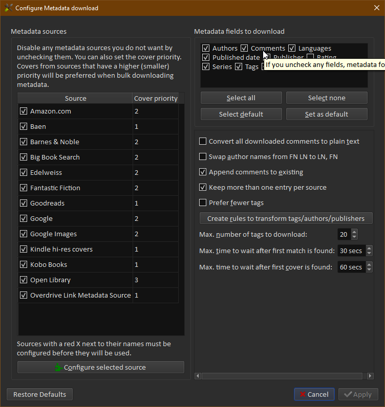Click the calibre icon in title bar
The image size is (385, 407).
[9, 8]
